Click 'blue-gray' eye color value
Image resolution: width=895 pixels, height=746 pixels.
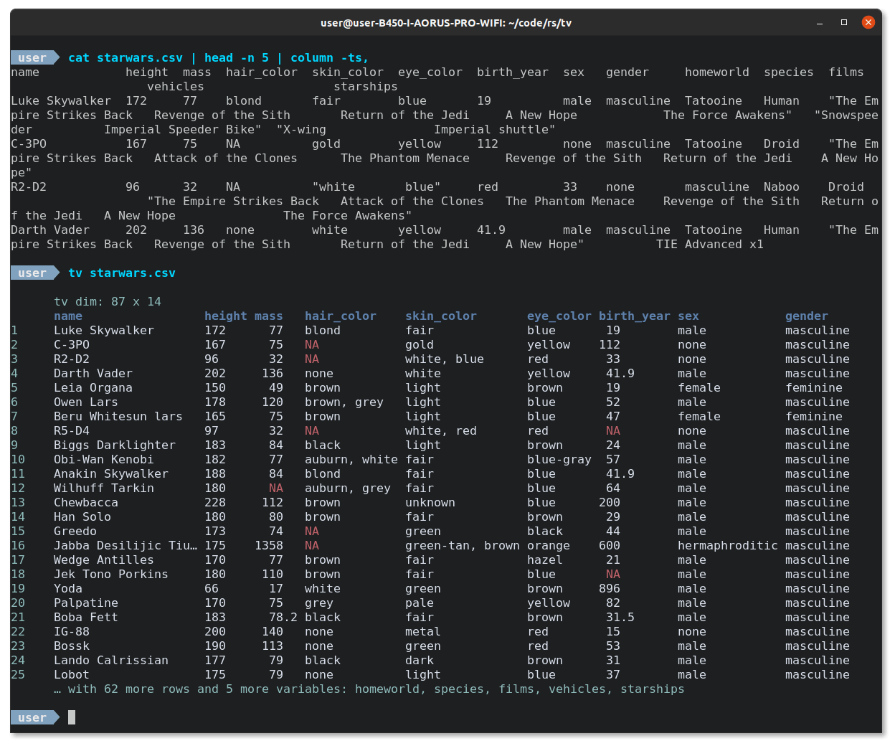(559, 460)
